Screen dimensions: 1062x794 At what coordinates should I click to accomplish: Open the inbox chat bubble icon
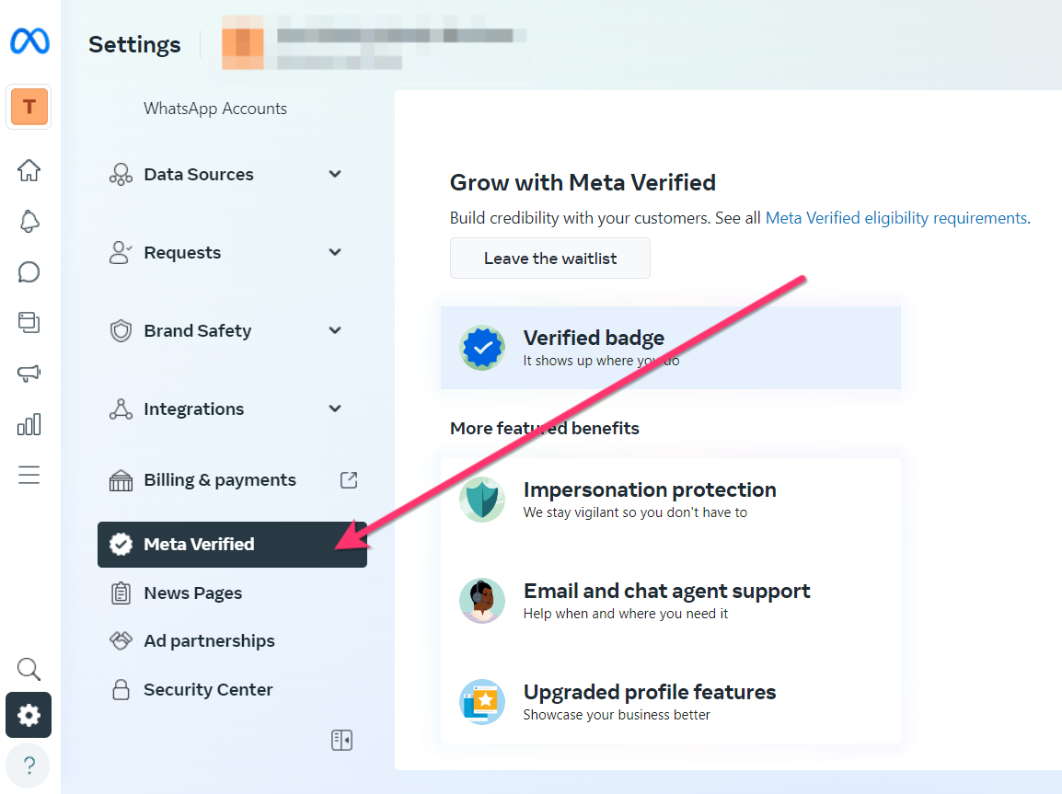pyautogui.click(x=29, y=272)
